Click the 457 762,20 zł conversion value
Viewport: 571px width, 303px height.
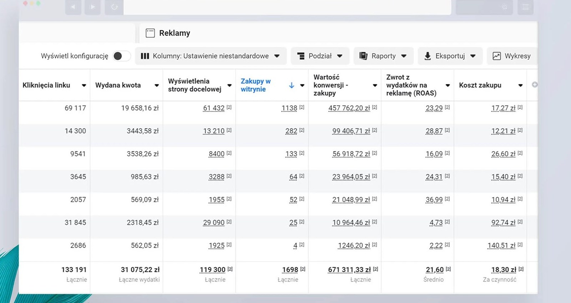[x=349, y=108]
